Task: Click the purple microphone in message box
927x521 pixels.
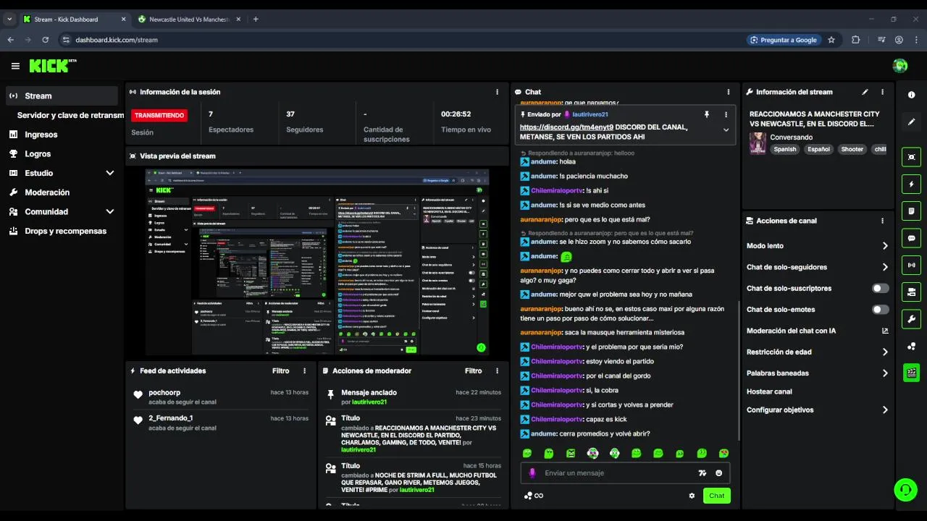Action: 532,473
